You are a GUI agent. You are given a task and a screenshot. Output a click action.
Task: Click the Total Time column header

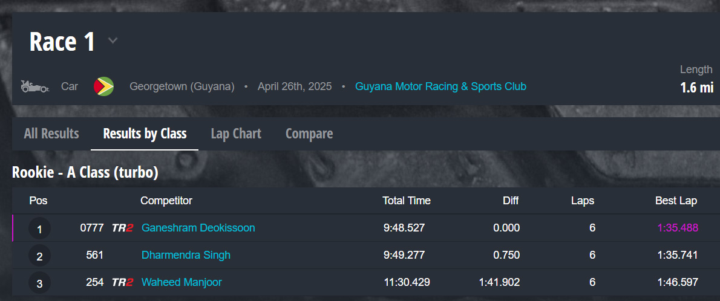407,201
